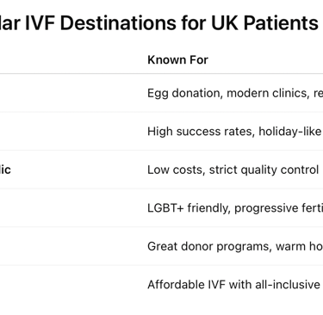This screenshot has width=323, height=315.
Task: Select the "strict quality control" phrase
Action: click(x=264, y=170)
